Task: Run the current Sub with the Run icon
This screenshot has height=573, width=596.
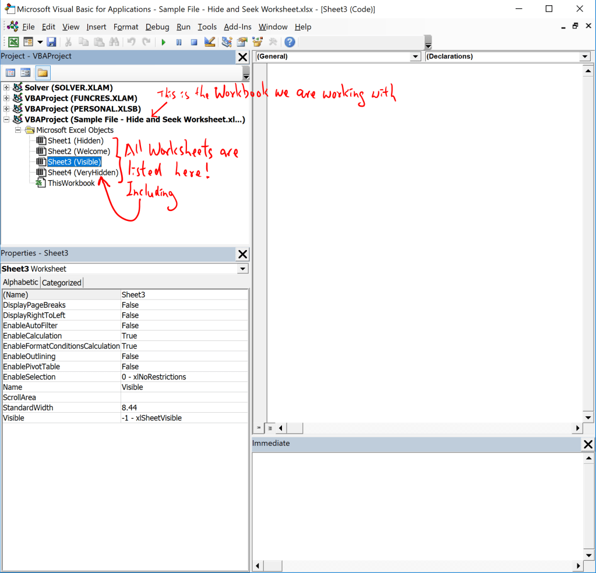Action: (163, 41)
